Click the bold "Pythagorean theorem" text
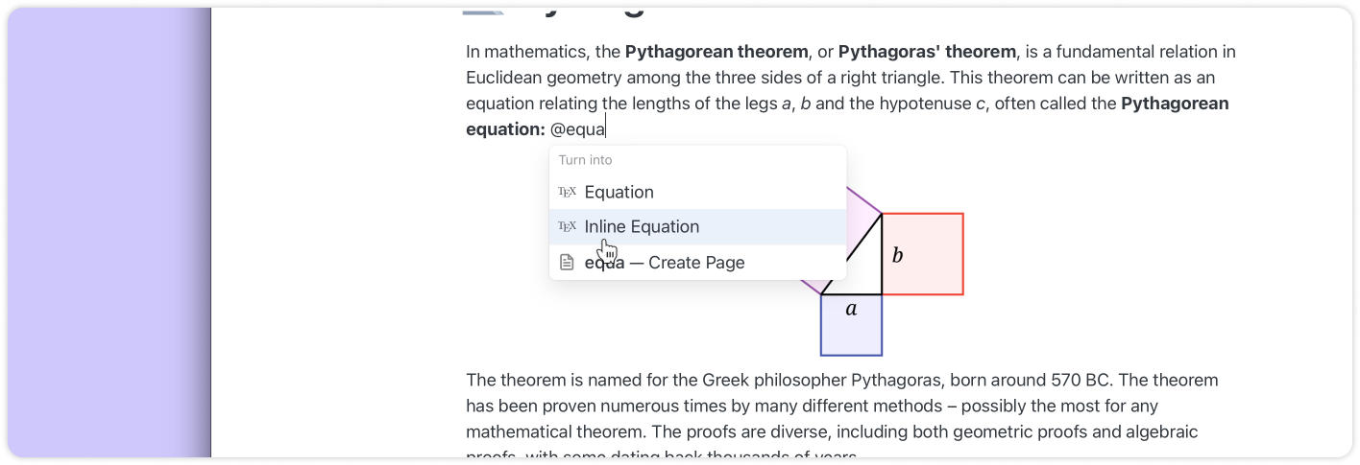Screen dimensions: 1360x465 click(x=716, y=52)
